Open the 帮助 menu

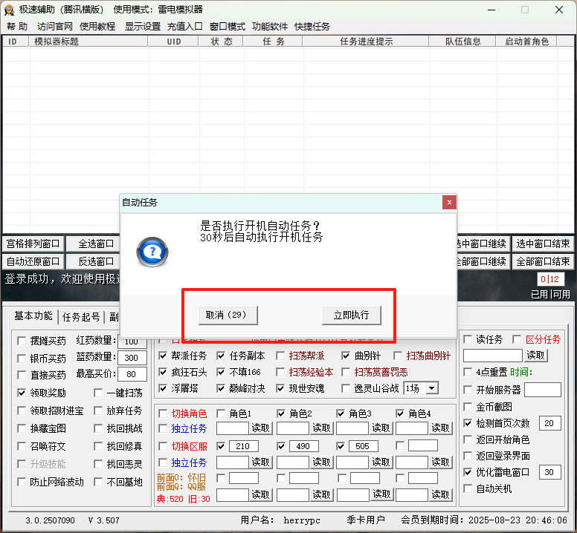click(x=17, y=26)
